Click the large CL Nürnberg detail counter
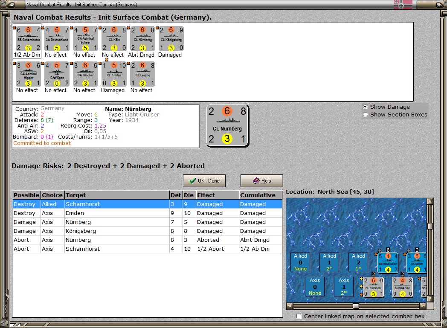 pyautogui.click(x=227, y=126)
